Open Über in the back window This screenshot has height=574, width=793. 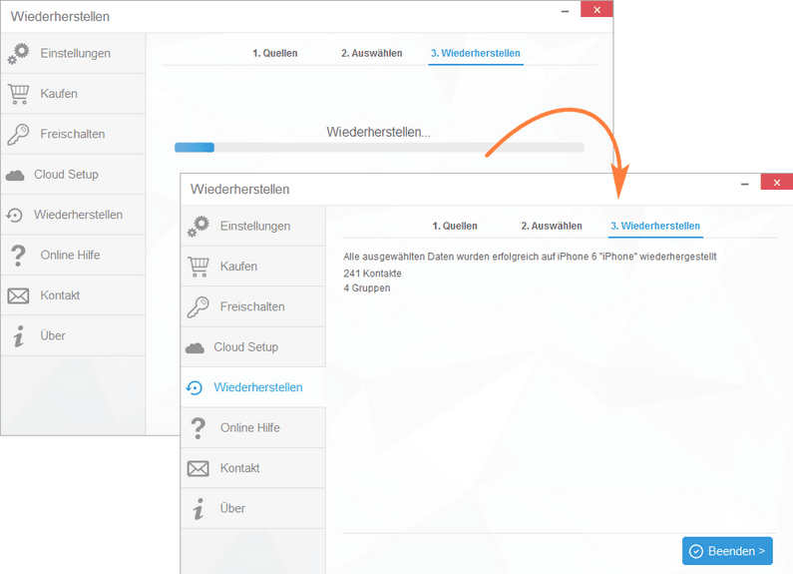click(x=74, y=335)
